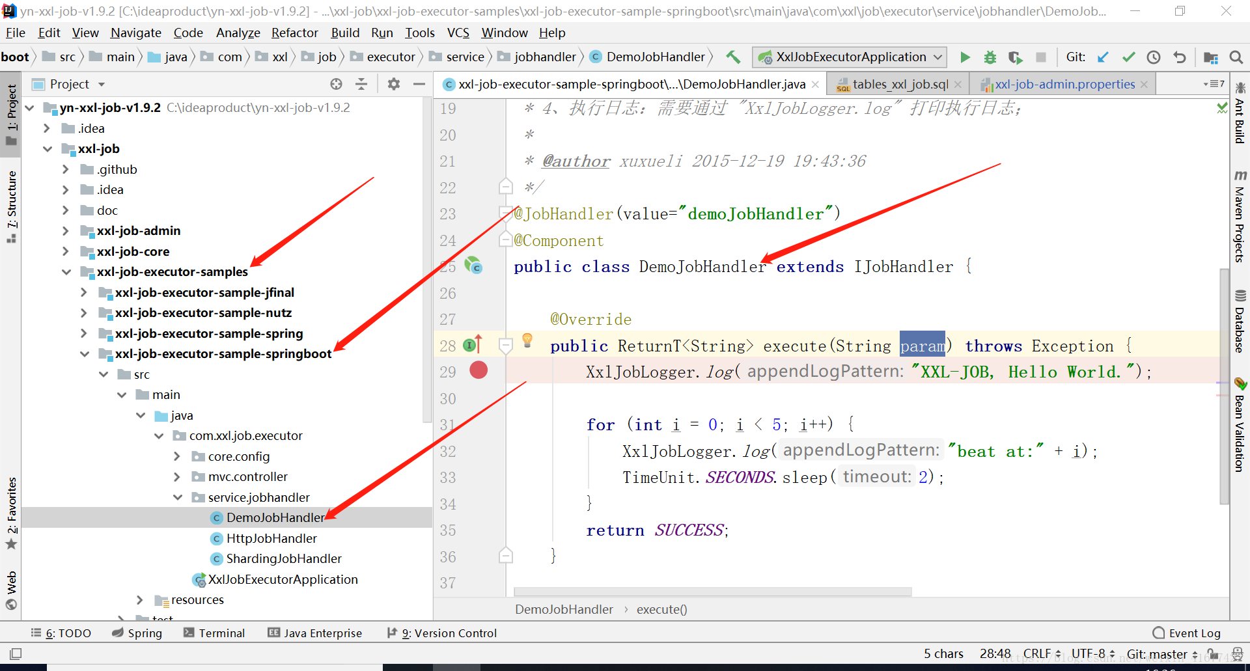Build project with the hammer icon
Screen dimensions: 1250x671
[733, 57]
